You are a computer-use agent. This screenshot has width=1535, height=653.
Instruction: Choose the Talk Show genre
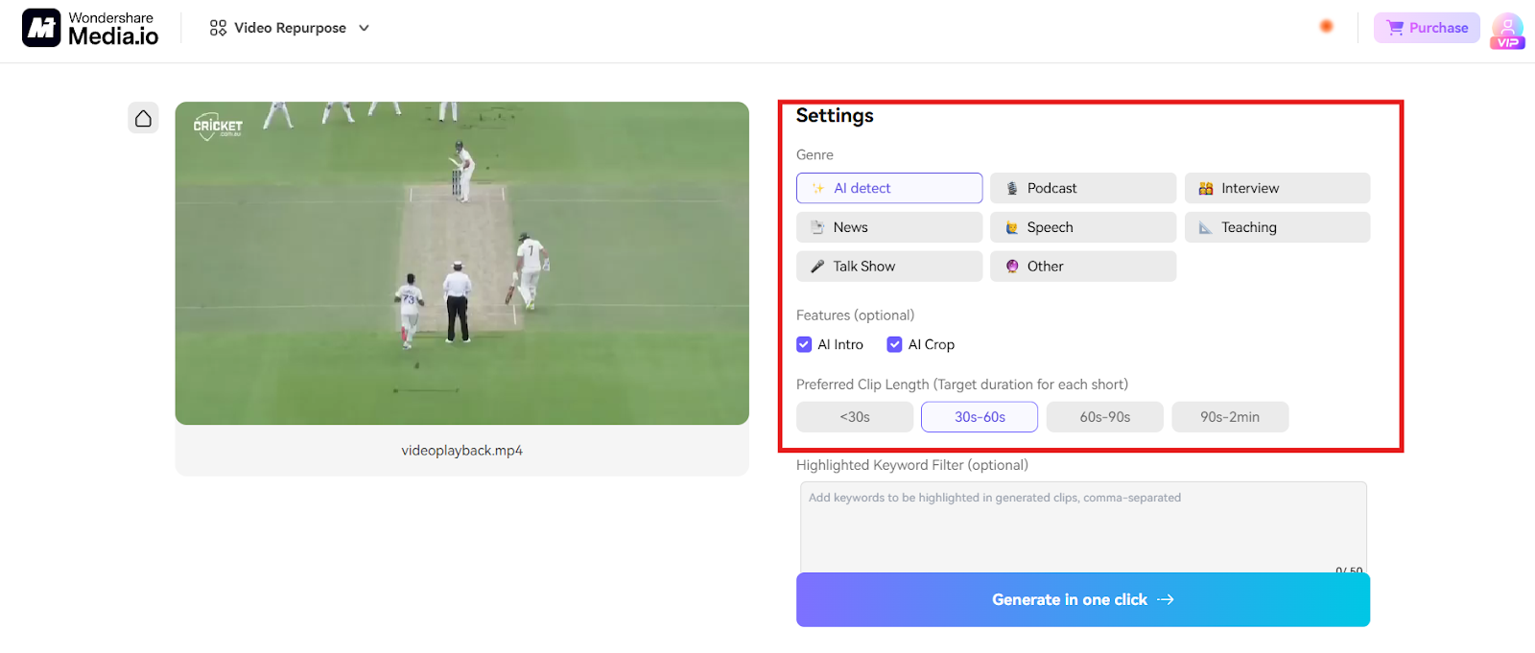(888, 267)
